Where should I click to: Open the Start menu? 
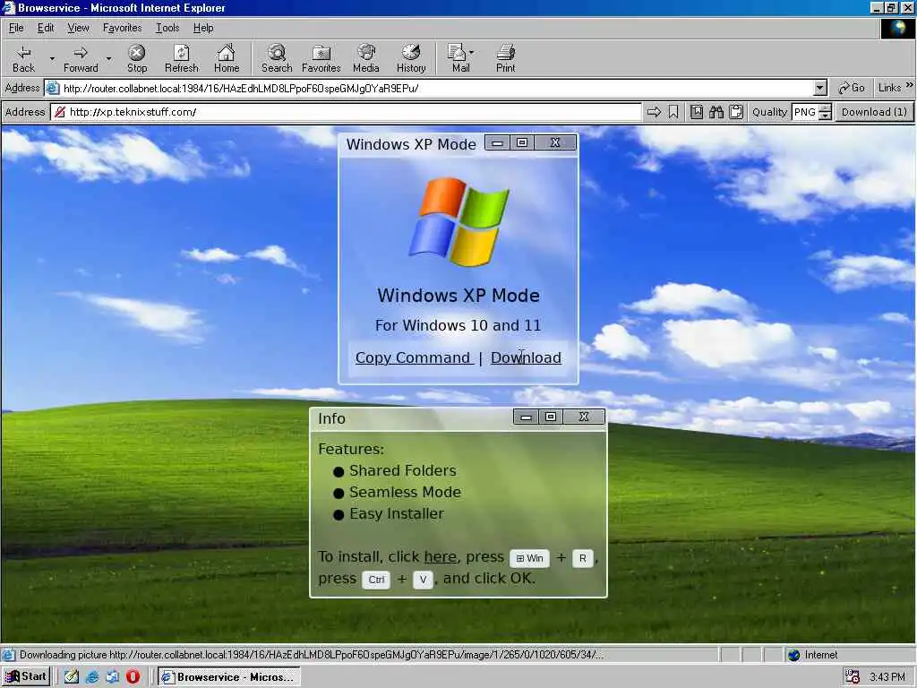(x=26, y=677)
